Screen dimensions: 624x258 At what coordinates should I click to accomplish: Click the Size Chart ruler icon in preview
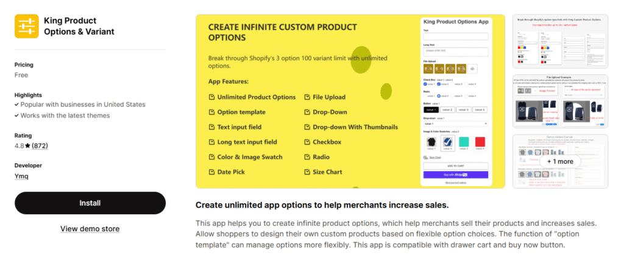coord(425,157)
